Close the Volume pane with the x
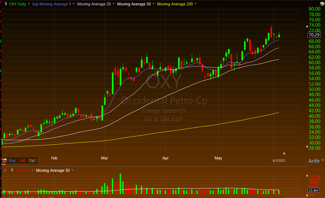Screen dimensions: 325x198 click(5, 170)
